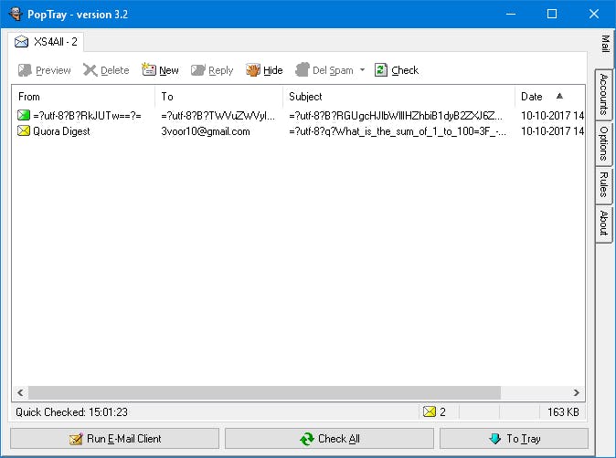Open the Rules side tab
Image resolution: width=616 pixels, height=458 pixels.
pos(604,184)
